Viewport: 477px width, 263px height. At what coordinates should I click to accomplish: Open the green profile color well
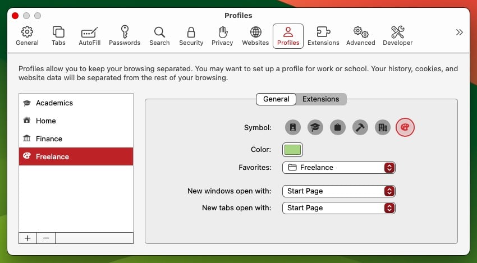292,150
